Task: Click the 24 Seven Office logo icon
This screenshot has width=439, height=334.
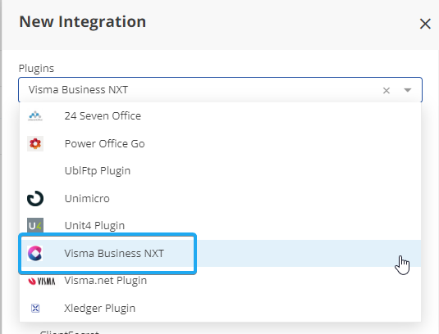Action: click(35, 116)
